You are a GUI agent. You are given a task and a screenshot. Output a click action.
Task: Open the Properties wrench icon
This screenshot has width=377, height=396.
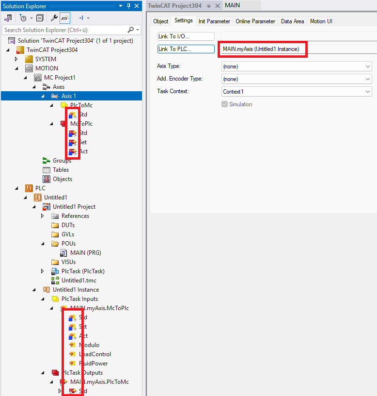click(54, 18)
